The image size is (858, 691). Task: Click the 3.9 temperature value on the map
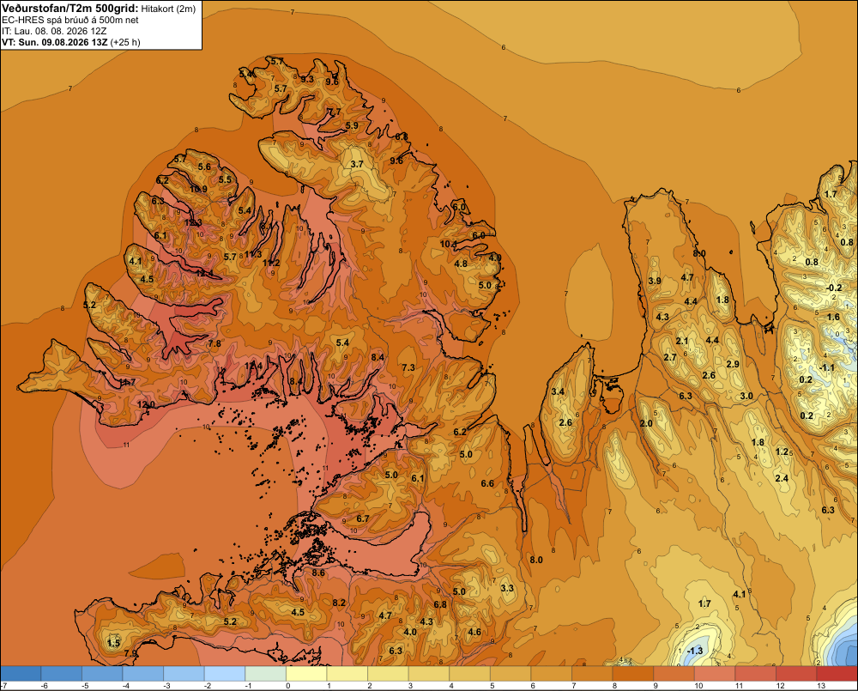(655, 282)
